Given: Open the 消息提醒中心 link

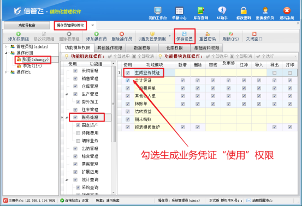Looking at the screenshot, I should 262,201.
